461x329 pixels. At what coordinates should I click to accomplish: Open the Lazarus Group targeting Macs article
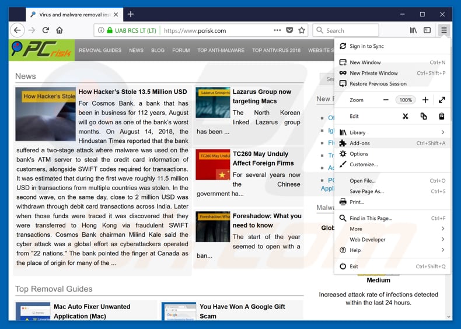coord(261,96)
